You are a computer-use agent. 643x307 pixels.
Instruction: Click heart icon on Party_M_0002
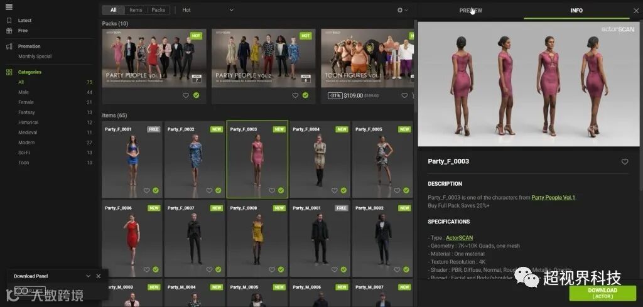tap(397, 270)
